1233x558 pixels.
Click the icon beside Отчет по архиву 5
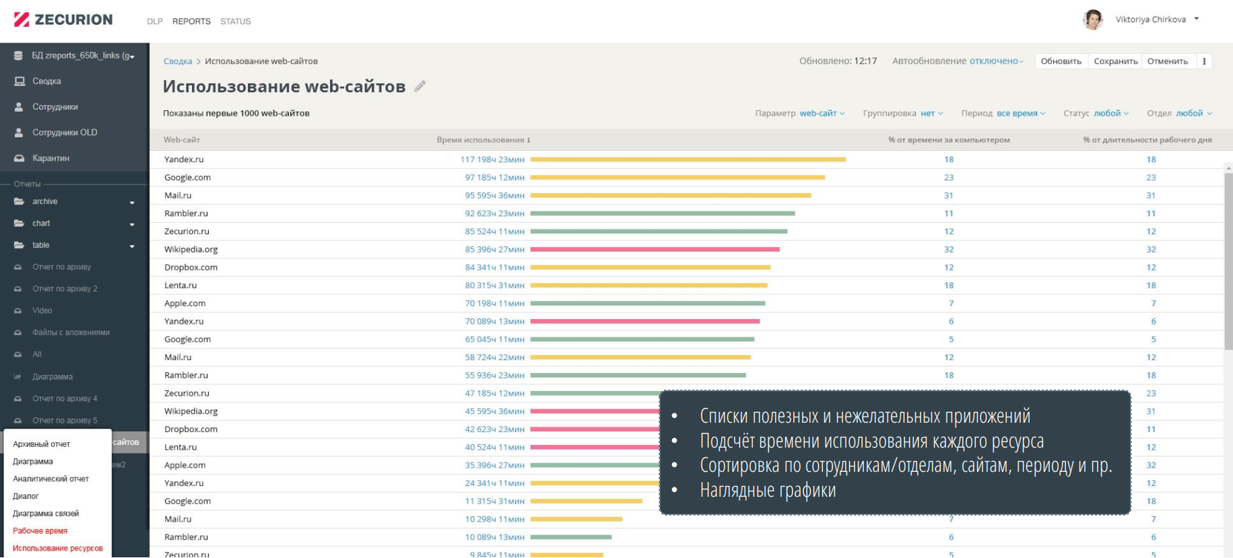click(18, 421)
